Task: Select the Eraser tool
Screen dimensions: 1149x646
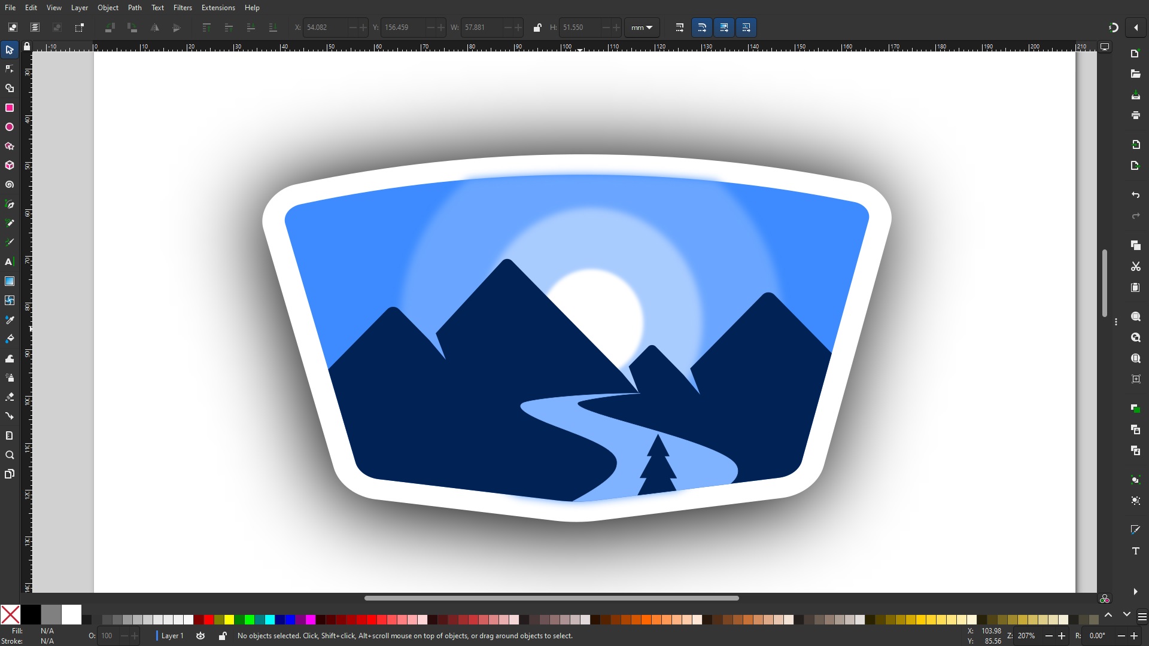Action: point(10,397)
